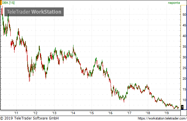The width and height of the screenshot is (187, 121).
Task: Click the 10 price axis label
Action: click(x=184, y=100)
